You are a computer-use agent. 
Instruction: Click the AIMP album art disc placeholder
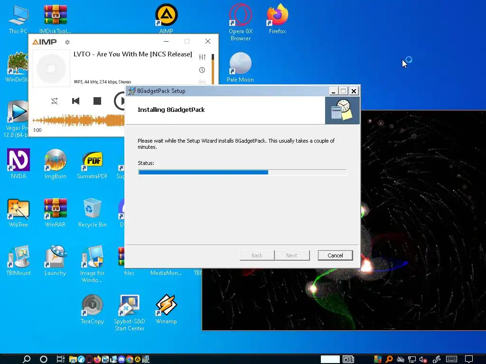[51, 68]
